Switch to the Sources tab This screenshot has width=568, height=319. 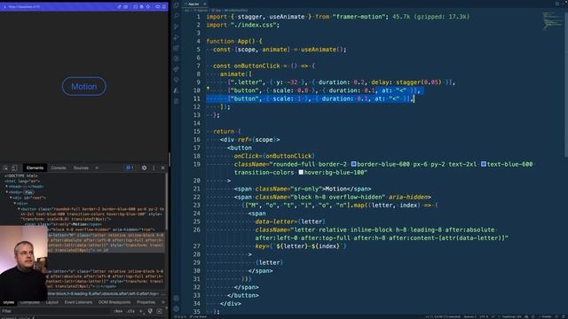click(81, 167)
